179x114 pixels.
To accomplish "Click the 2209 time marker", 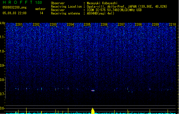I will pos(155,25).
